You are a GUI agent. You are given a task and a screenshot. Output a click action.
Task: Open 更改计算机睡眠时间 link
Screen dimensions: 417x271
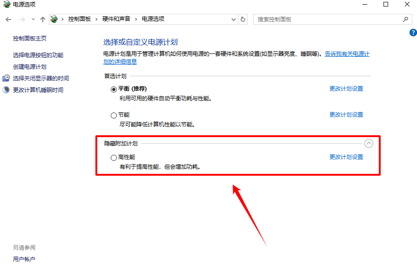[38, 90]
